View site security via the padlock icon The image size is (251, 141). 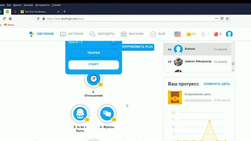[x=44, y=18]
